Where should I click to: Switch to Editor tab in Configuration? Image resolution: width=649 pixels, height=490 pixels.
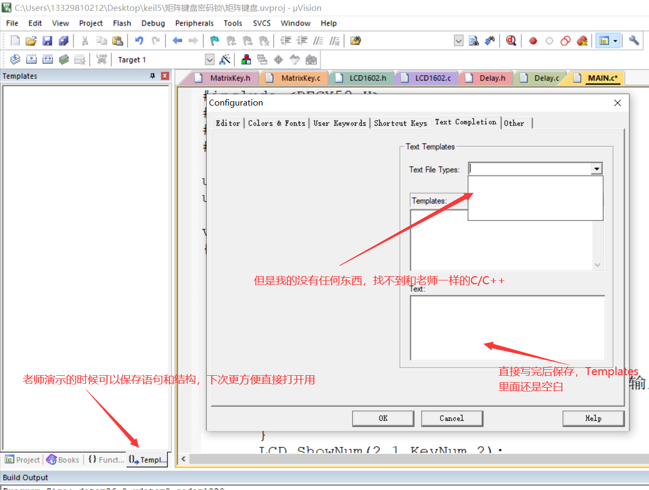click(x=228, y=123)
